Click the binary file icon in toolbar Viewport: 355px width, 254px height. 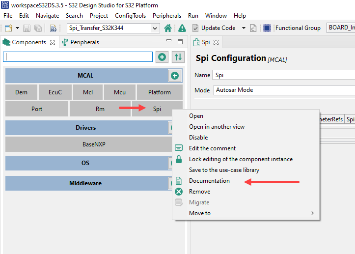click(x=53, y=28)
